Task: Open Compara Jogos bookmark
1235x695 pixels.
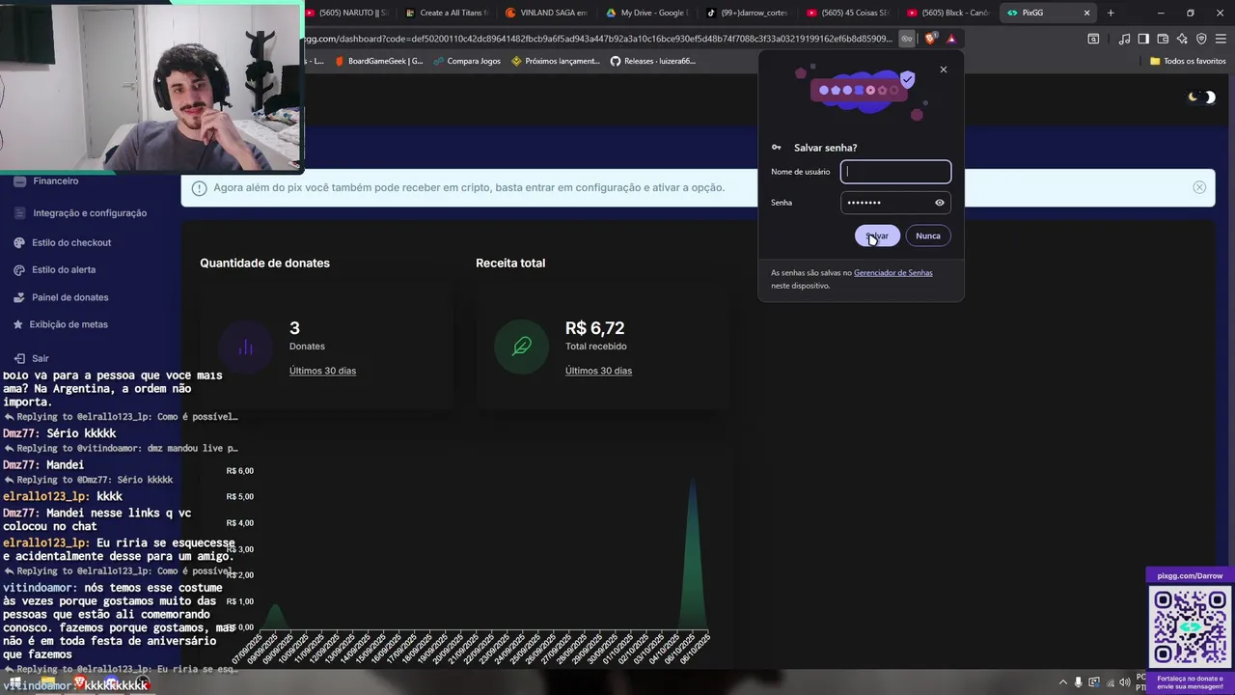Action: [x=467, y=61]
